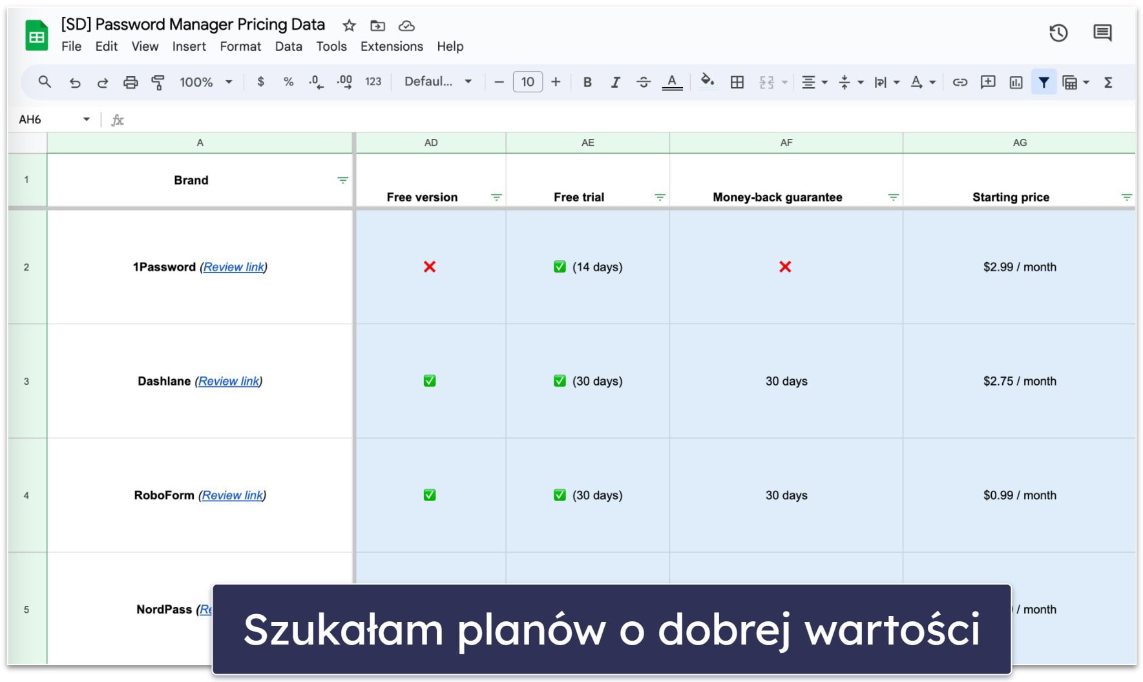1143x682 pixels.
Task: Open Starting price column filter
Action: tap(1126, 197)
